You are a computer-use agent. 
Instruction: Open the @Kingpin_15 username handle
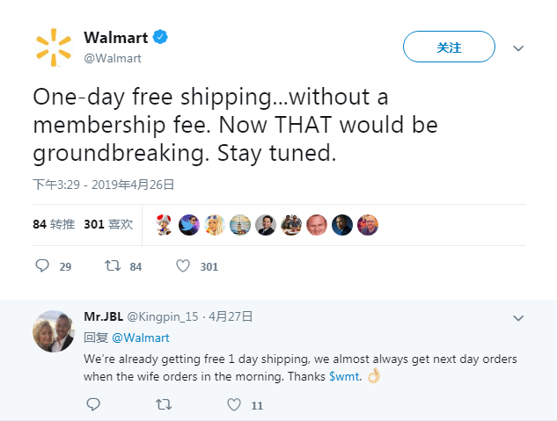163,316
